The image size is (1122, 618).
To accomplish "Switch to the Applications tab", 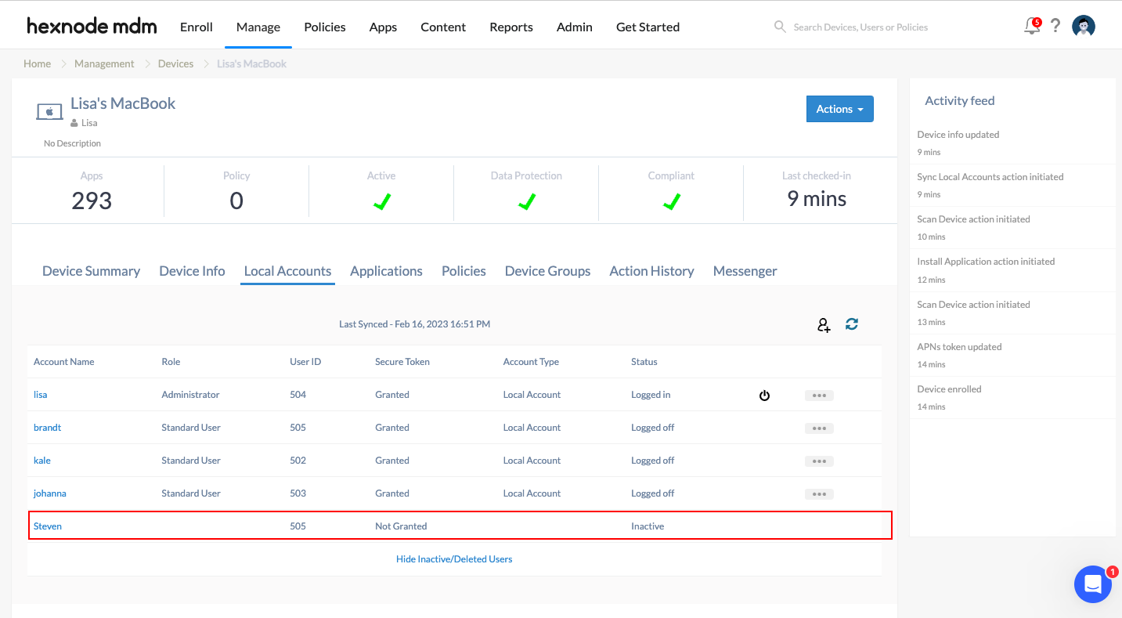I will point(386,271).
